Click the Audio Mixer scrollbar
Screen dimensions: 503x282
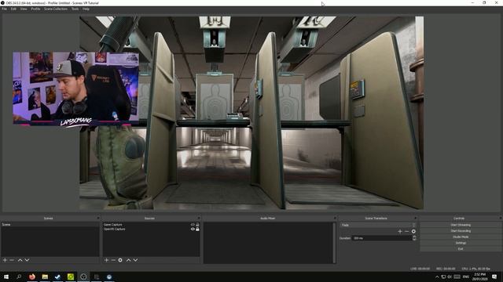[x=335, y=243]
